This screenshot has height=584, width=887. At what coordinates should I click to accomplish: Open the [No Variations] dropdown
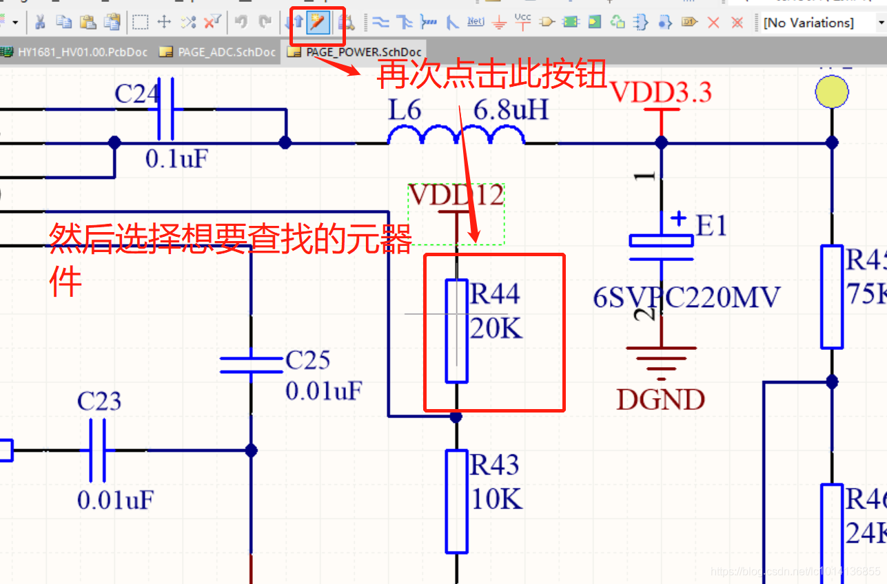click(x=880, y=22)
